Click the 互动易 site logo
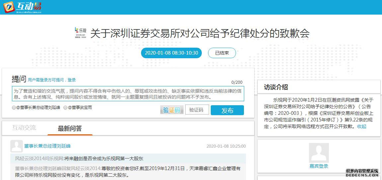The image size is (382, 180). tap(22, 7)
